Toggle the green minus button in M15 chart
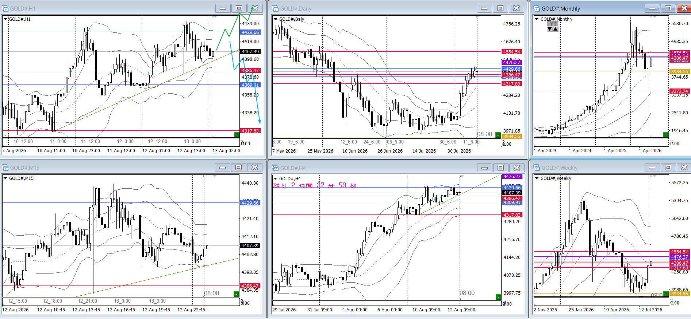 [x=236, y=294]
